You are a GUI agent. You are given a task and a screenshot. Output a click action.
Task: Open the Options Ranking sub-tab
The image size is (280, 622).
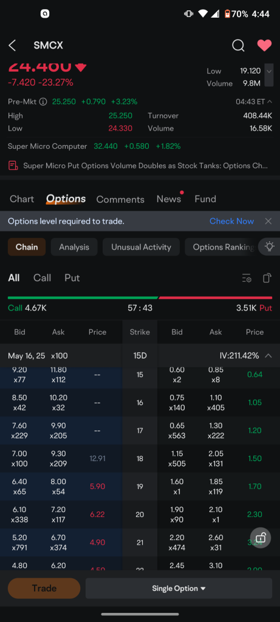click(224, 247)
